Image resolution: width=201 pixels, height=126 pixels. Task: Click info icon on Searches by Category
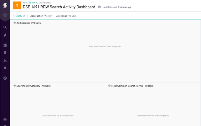pos(15,86)
